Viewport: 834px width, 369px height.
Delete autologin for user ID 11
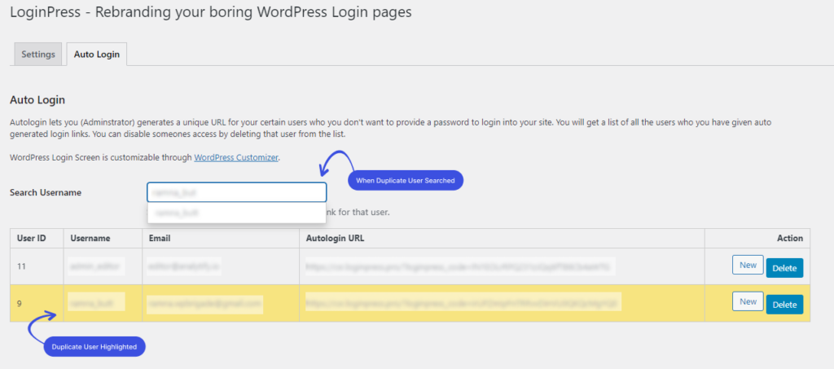tap(784, 268)
